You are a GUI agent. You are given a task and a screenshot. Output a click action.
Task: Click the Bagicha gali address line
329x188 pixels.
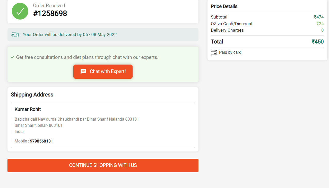pos(77,119)
